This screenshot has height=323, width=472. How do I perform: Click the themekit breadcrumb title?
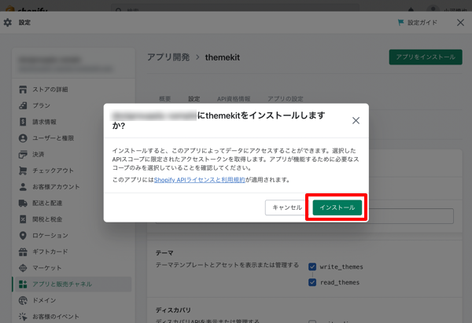223,57
